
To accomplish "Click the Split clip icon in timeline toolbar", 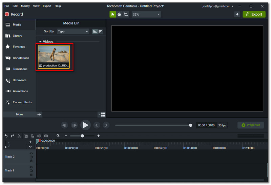I will point(39,136).
